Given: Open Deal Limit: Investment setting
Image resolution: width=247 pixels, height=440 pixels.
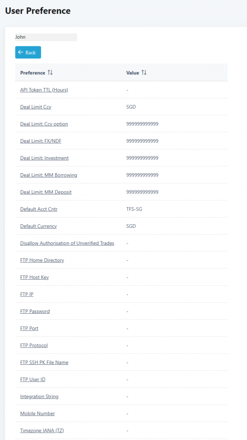Looking at the screenshot, I should click(44, 158).
